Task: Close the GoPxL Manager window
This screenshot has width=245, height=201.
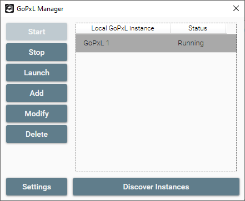Action: pyautogui.click(x=236, y=8)
